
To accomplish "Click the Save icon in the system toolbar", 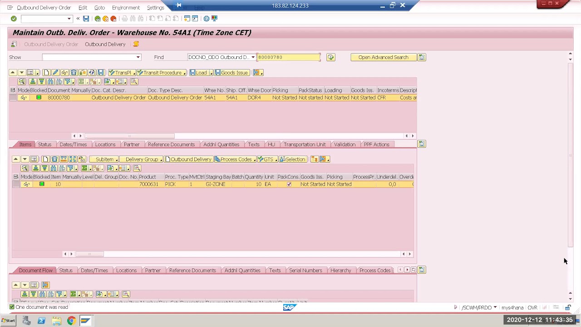I will [x=86, y=19].
